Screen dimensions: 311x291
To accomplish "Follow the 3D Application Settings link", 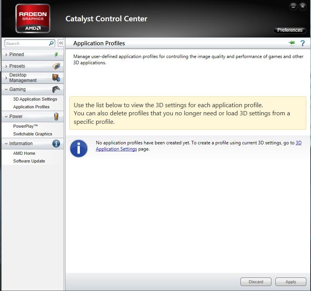I will (116, 149).
